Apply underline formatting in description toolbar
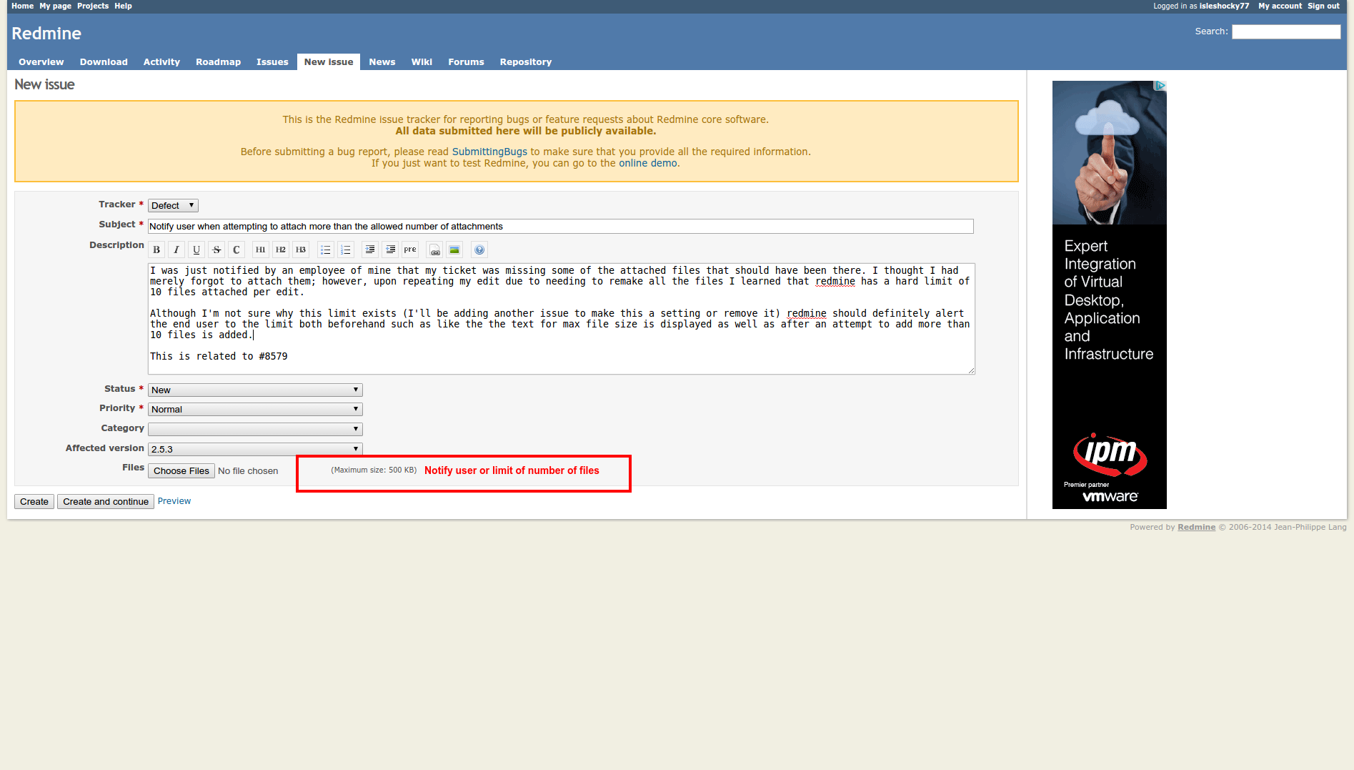This screenshot has height=770, width=1354. click(x=196, y=250)
